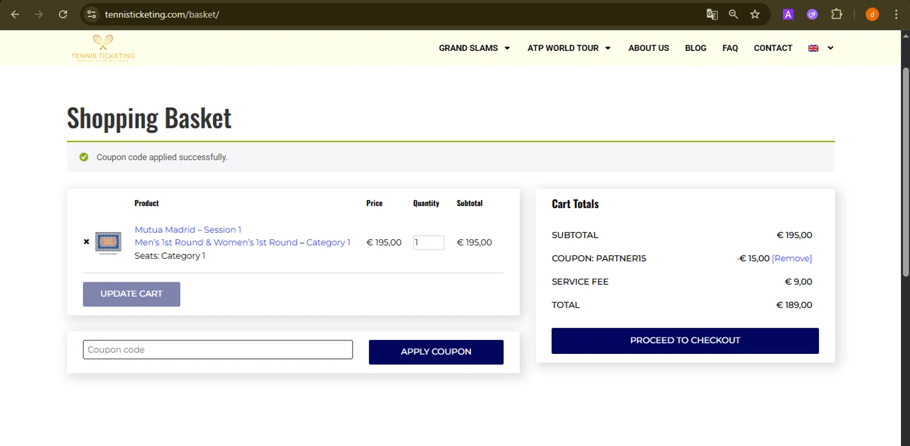Viewport: 910px width, 446px height.
Task: Click the Apply Coupon button
Action: point(436,352)
